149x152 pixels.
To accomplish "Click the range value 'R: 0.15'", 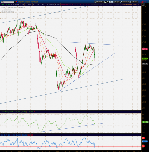I will 57,4.
